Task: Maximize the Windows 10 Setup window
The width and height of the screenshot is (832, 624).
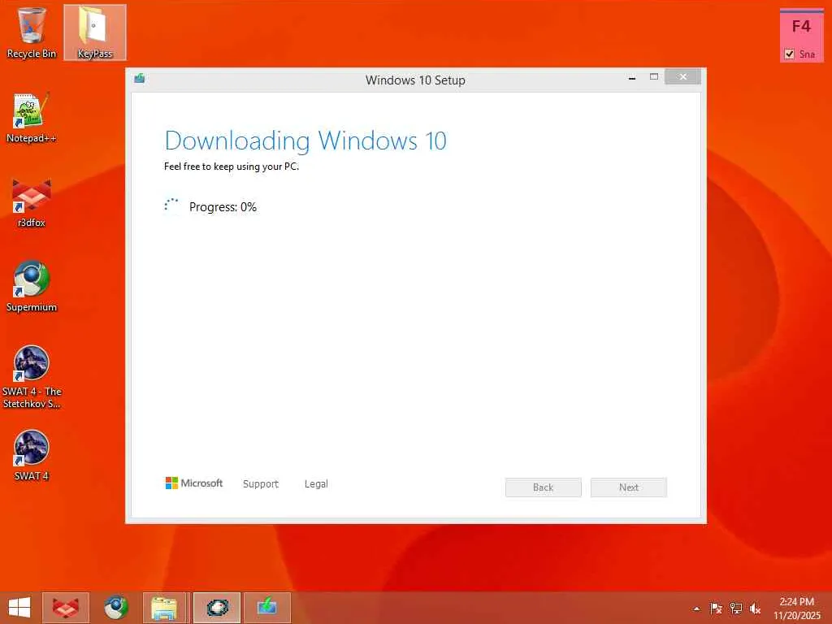Action: click(x=654, y=77)
